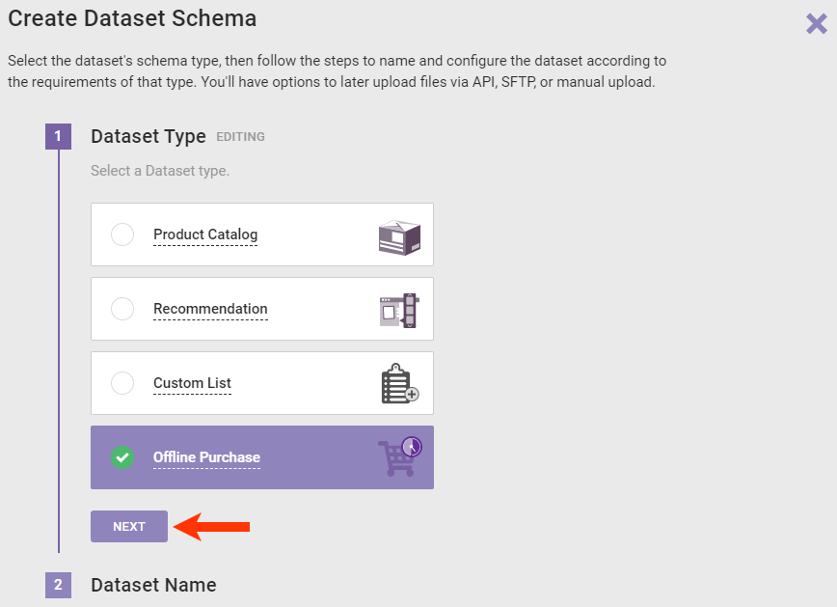The width and height of the screenshot is (837, 607).
Task: Click the Offline Purchase cart icon
Action: 399,456
